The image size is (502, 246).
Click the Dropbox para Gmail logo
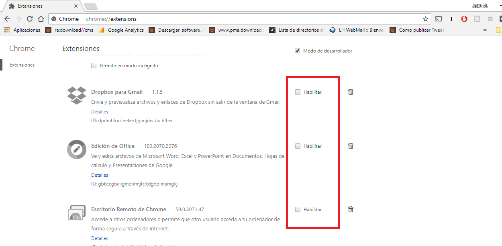click(x=76, y=95)
